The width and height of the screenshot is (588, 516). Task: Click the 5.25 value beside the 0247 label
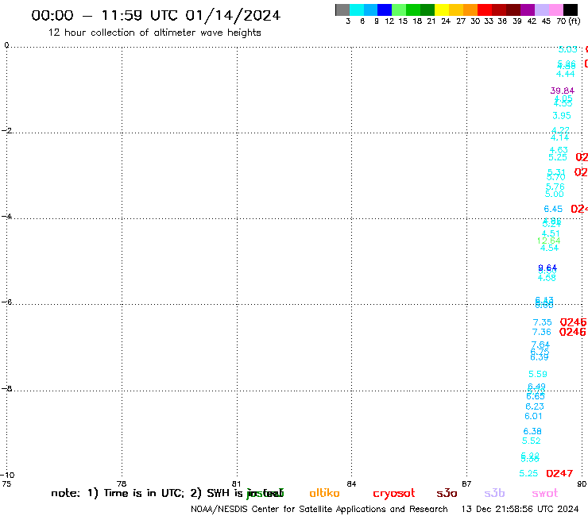pyautogui.click(x=528, y=473)
